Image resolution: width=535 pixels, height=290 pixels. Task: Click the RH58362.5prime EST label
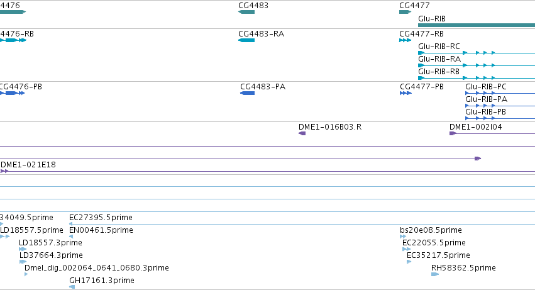[463, 268]
